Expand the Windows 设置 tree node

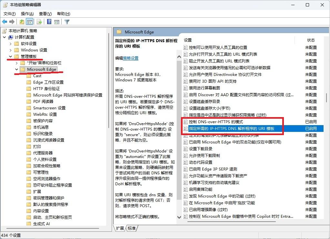coord(11,50)
